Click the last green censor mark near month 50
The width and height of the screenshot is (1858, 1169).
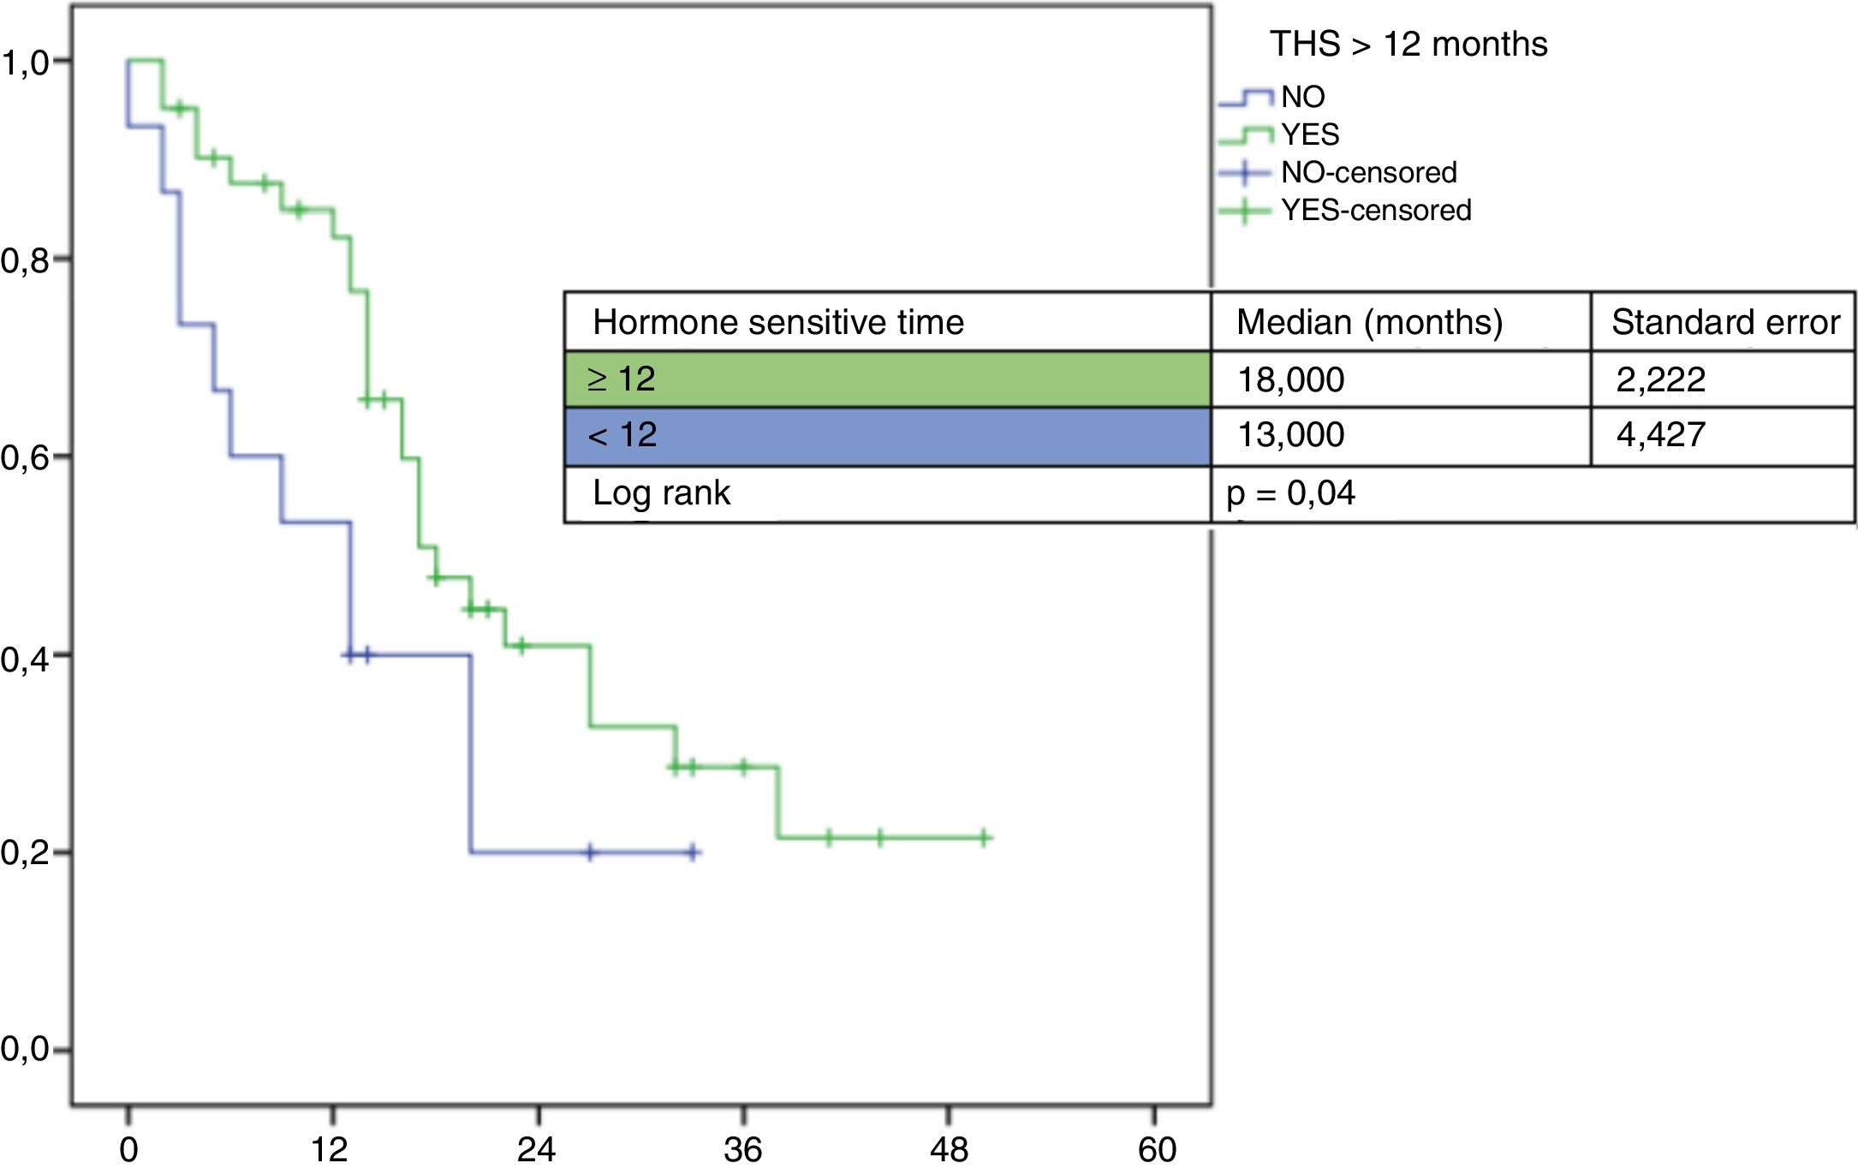pyautogui.click(x=985, y=838)
